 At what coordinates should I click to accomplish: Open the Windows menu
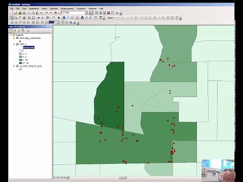(x=93, y=9)
